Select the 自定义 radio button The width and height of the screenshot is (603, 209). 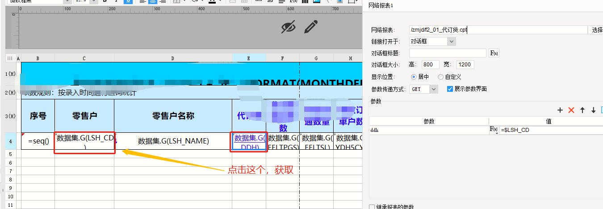tap(441, 77)
